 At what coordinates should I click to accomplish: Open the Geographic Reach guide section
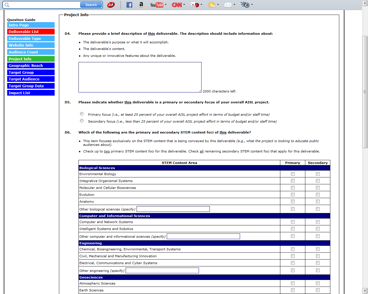(31, 66)
